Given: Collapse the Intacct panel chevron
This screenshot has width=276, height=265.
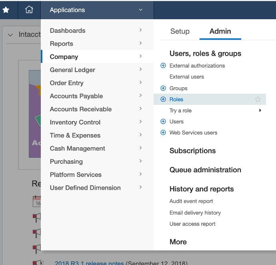Looking at the screenshot, I should pos(10,35).
